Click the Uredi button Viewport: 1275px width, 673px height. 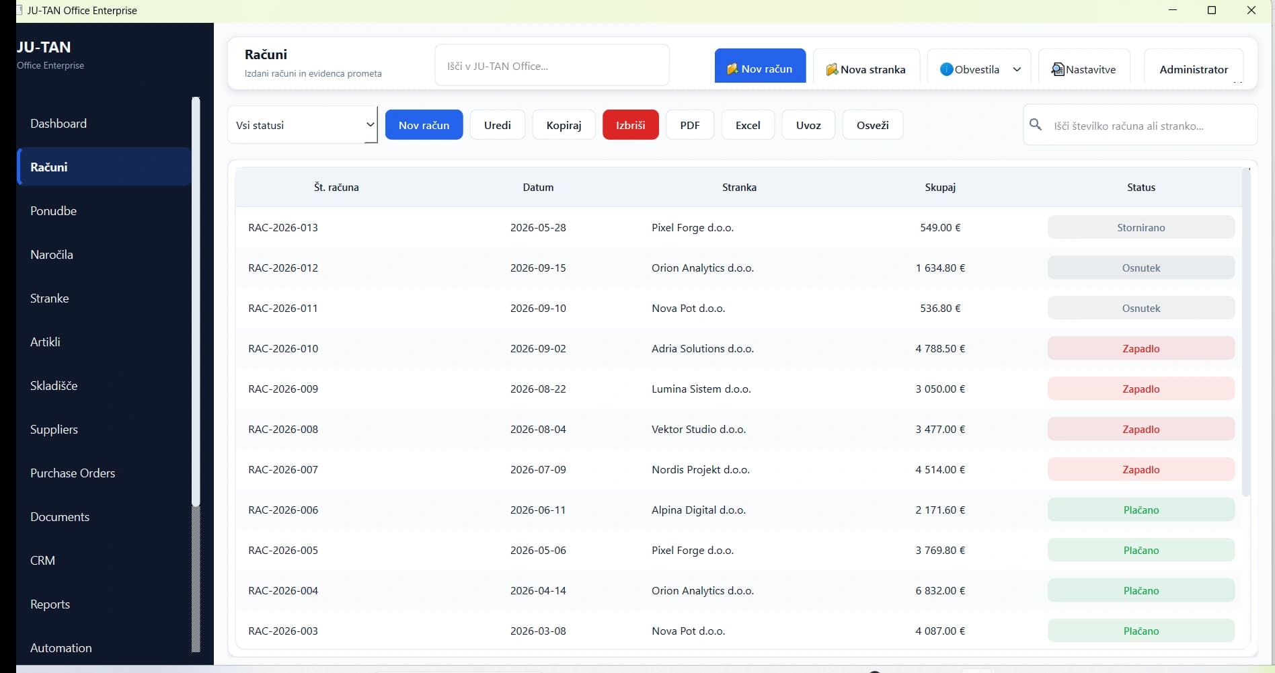point(498,125)
